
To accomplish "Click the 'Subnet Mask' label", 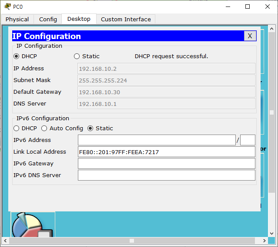I will pyautogui.click(x=32, y=80).
